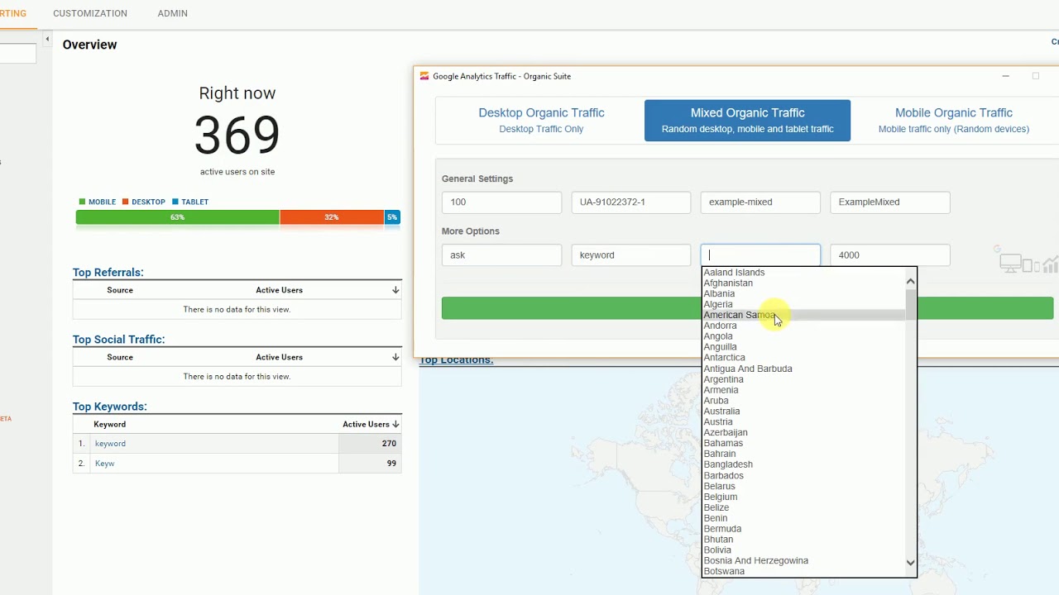Switch to Mobile Organic Traffic tab

[954, 120]
